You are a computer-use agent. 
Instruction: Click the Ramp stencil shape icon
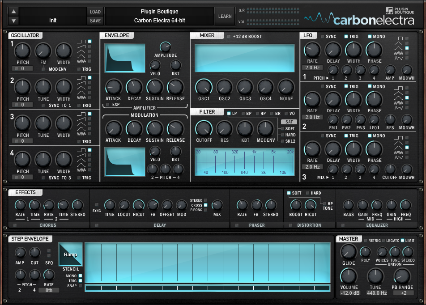point(71,254)
